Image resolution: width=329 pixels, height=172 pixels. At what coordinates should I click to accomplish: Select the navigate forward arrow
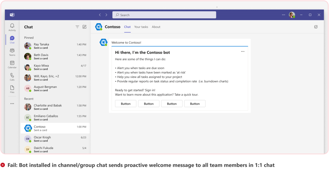(x=106, y=15)
